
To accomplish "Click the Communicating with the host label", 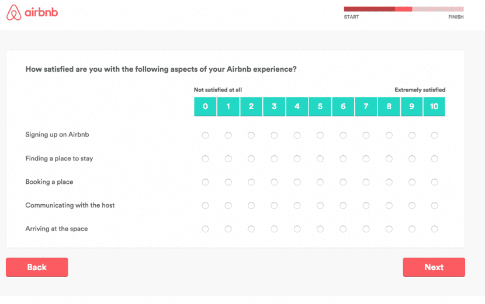I will pos(70,205).
